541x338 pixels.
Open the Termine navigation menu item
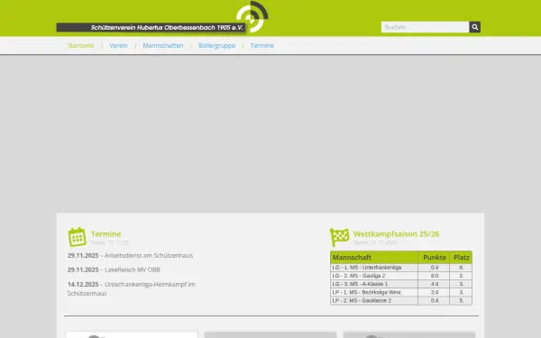click(262, 46)
